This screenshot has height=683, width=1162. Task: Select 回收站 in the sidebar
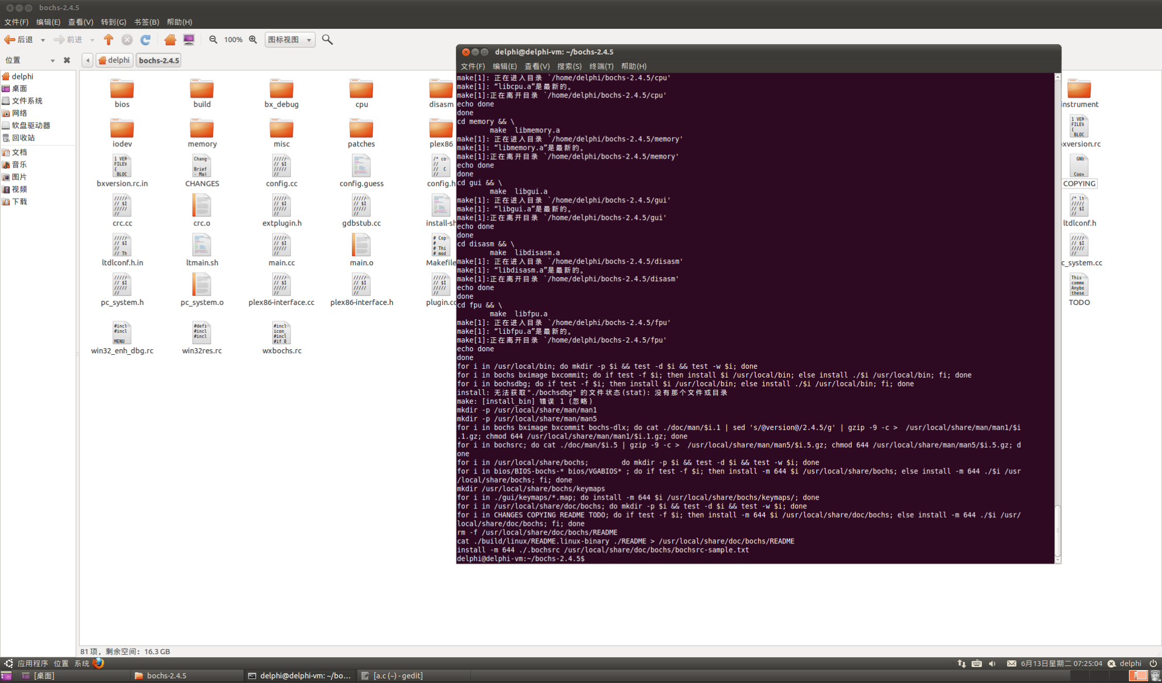(x=23, y=138)
